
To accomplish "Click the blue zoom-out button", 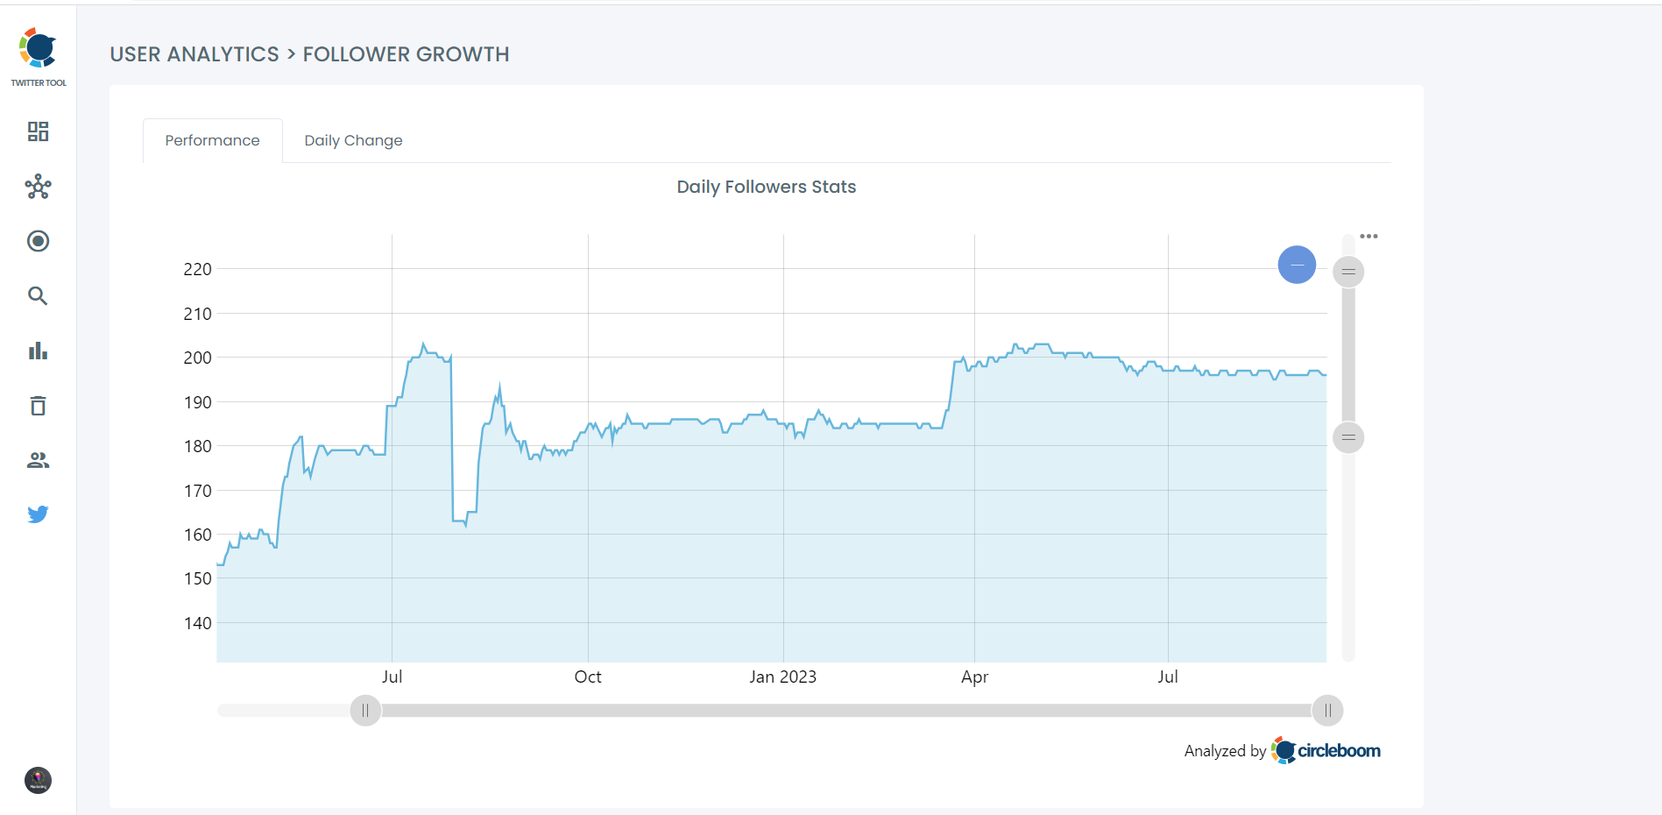I will point(1297,265).
